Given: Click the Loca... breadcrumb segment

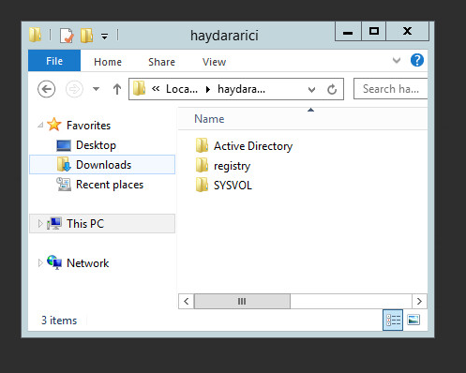Looking at the screenshot, I should point(182,89).
